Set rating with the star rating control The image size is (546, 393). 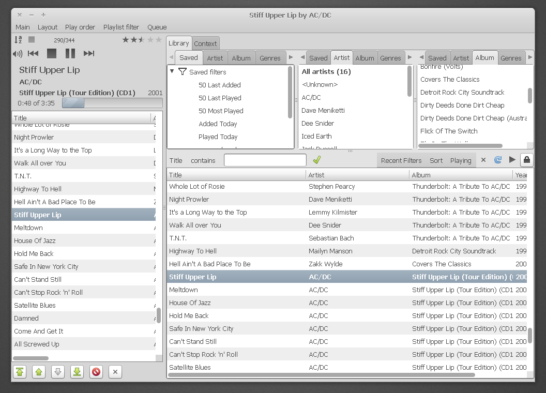142,40
